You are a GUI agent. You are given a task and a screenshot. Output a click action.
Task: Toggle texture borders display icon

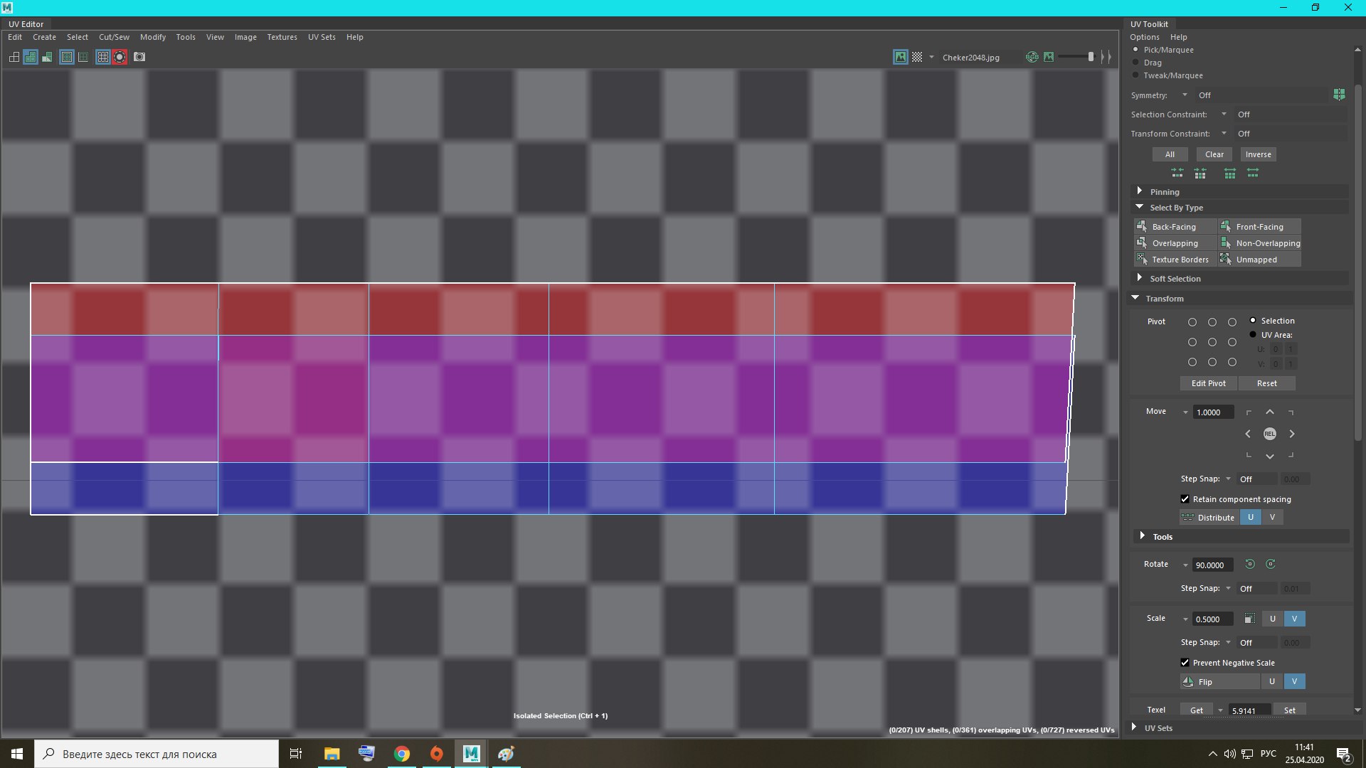(67, 57)
